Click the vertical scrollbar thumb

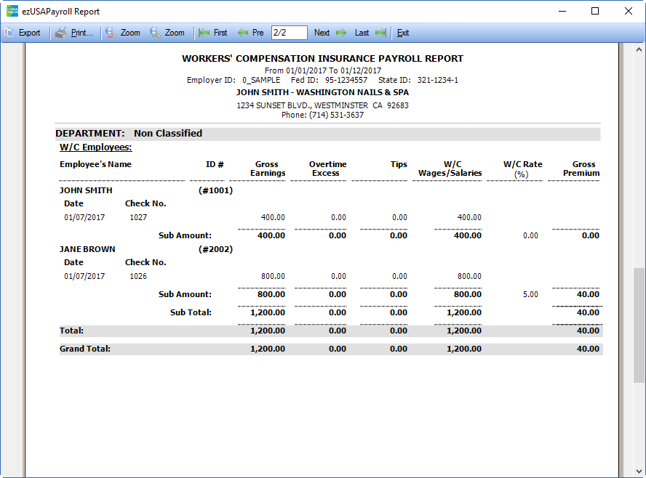pyautogui.click(x=639, y=325)
